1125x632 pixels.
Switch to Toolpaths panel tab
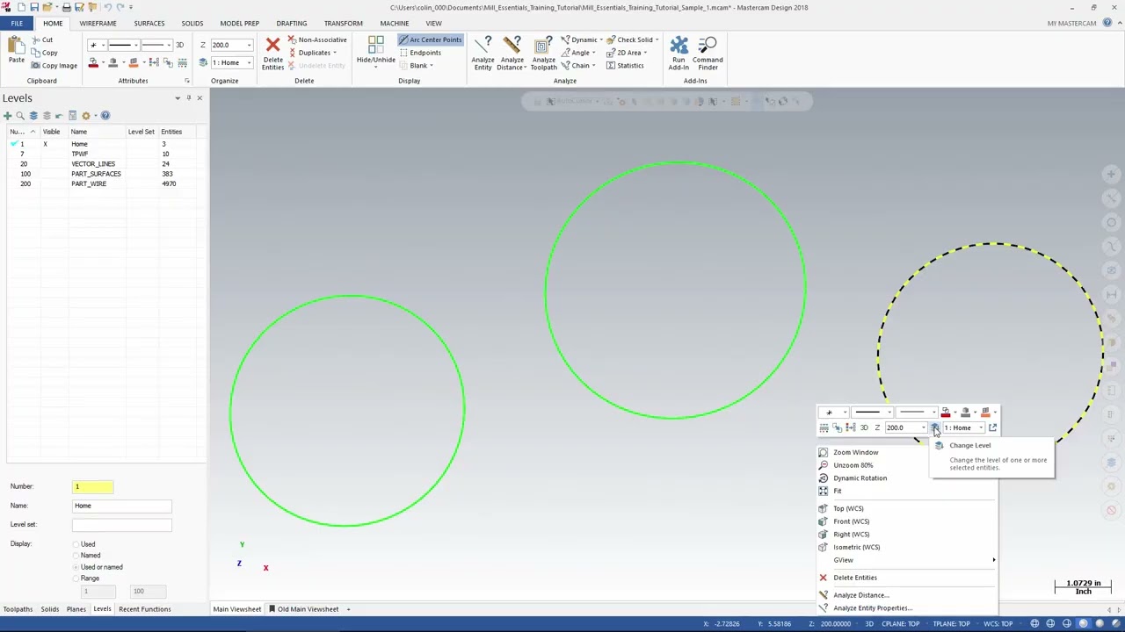(18, 609)
